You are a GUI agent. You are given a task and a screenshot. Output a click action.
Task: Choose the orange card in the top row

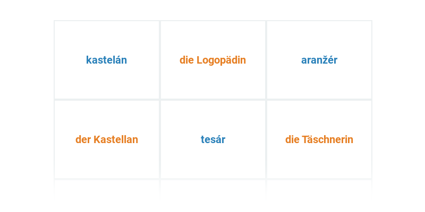pos(213,60)
